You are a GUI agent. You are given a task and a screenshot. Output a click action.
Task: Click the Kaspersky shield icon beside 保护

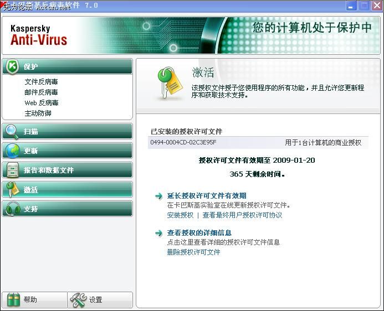(12, 66)
